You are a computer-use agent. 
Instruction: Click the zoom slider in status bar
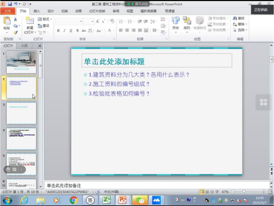click(244, 192)
